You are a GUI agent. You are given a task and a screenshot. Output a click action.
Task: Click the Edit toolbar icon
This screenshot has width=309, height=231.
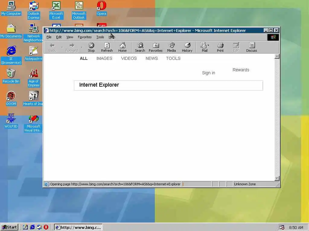tap(236, 47)
